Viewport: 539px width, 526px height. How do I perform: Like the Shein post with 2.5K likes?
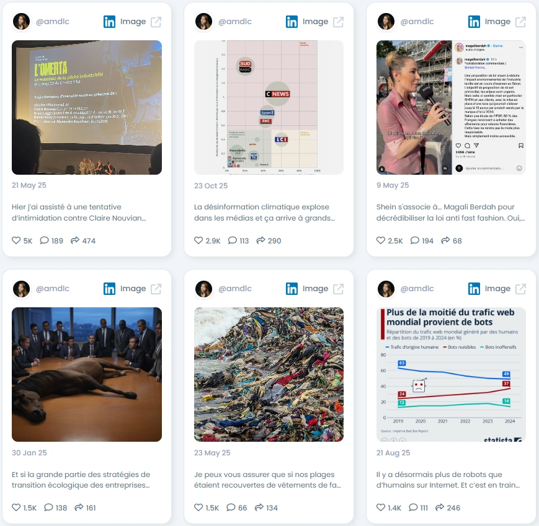tap(381, 240)
